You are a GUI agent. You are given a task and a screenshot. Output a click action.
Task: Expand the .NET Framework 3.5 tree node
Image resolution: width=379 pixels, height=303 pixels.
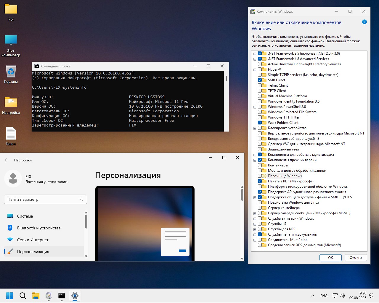coord(255,54)
